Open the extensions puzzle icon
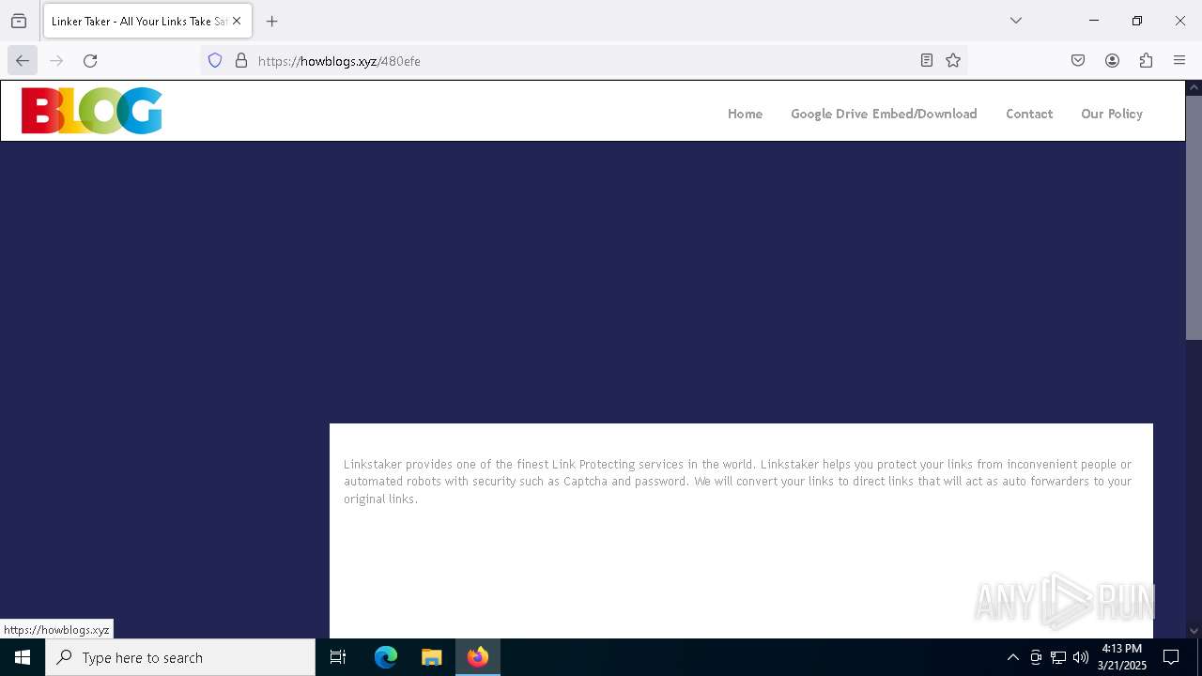The width and height of the screenshot is (1202, 676). tap(1146, 61)
